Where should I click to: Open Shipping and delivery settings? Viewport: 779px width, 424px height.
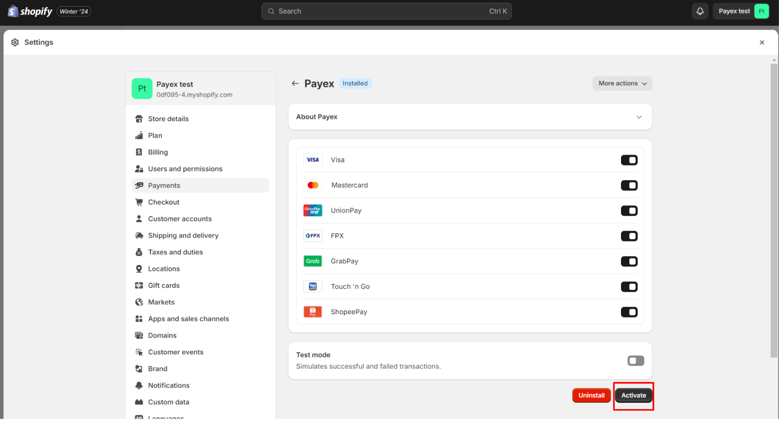pos(200,236)
